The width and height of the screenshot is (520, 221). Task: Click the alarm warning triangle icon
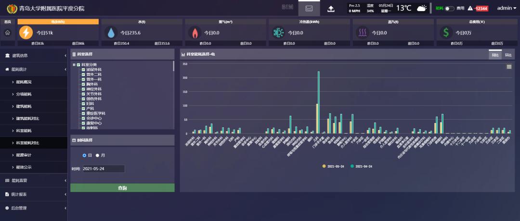click(x=470, y=8)
